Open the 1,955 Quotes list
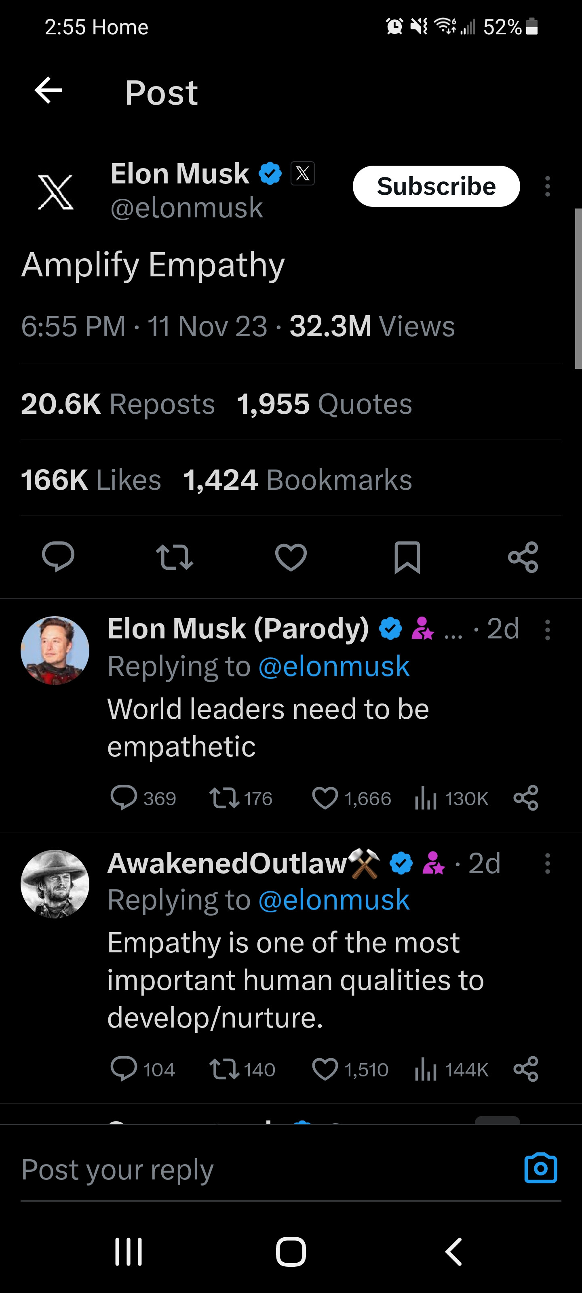The image size is (582, 1293). [325, 404]
